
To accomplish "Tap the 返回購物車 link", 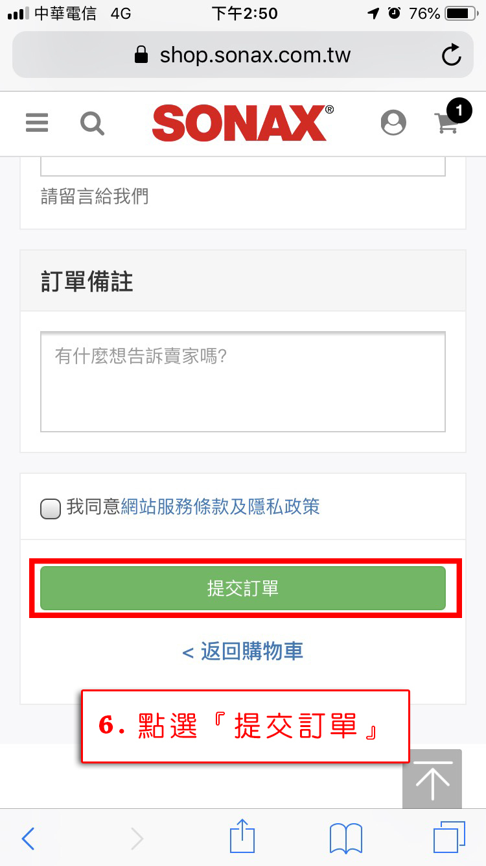I will 243,651.
